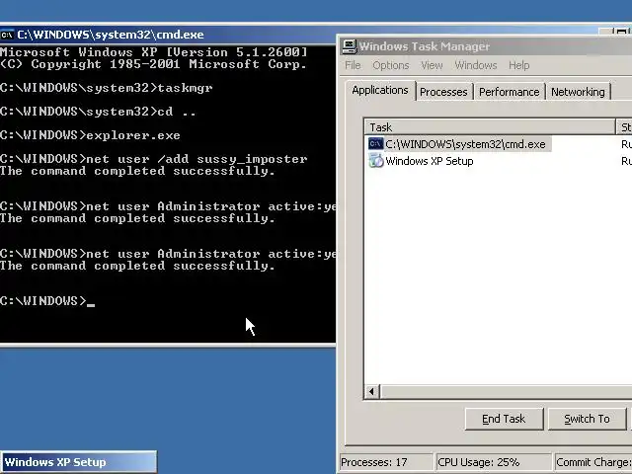Click the Commit Charge status bar entry
The height and width of the screenshot is (474, 632).
[593, 462]
